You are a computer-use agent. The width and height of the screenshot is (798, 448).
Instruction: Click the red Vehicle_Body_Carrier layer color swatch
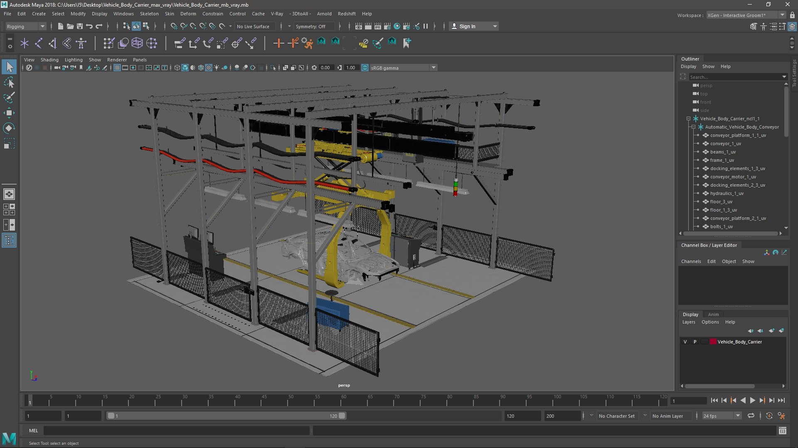point(713,342)
